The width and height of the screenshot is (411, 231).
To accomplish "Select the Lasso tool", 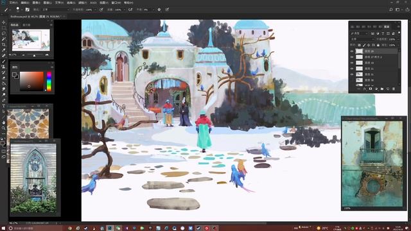I will point(4,33).
